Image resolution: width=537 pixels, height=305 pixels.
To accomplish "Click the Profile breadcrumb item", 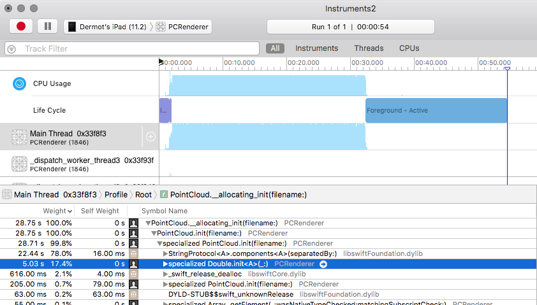I will click(x=115, y=194).
